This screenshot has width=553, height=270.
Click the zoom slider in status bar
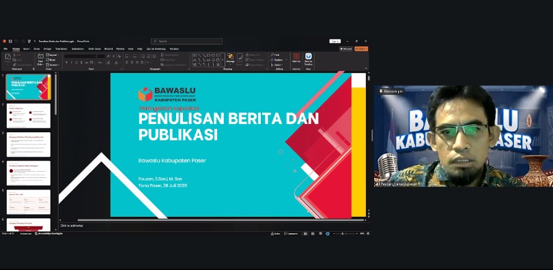click(x=345, y=233)
